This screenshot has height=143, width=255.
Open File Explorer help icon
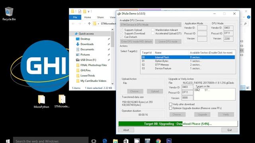[249, 17]
